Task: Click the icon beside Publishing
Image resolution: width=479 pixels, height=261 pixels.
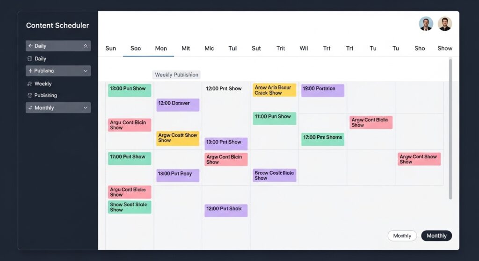Action: point(29,95)
